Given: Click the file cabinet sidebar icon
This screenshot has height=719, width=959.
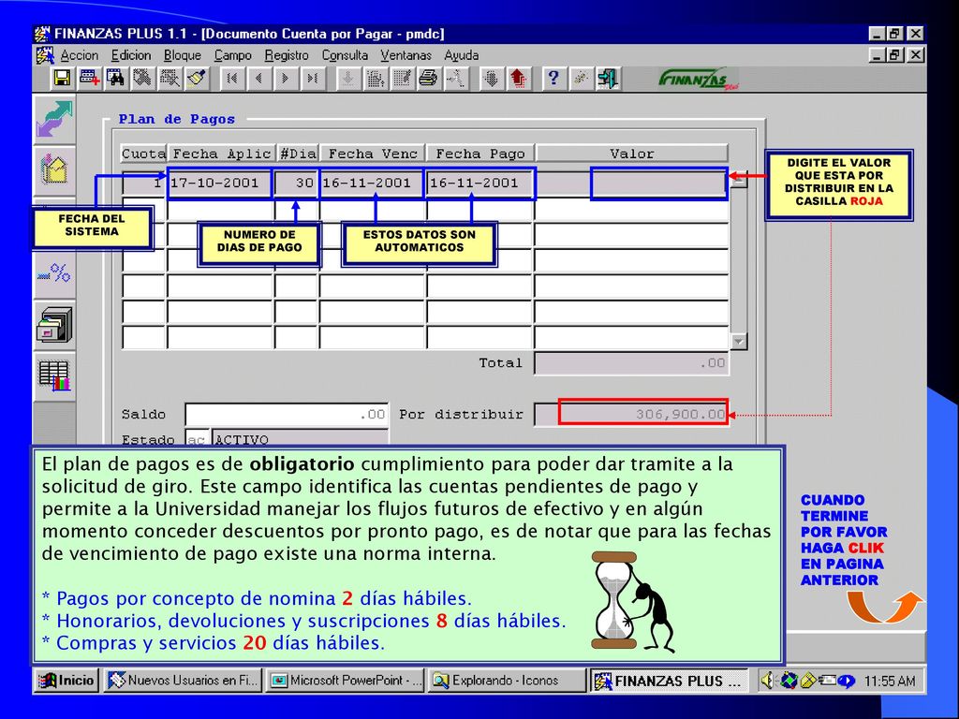Looking at the screenshot, I should (x=54, y=325).
